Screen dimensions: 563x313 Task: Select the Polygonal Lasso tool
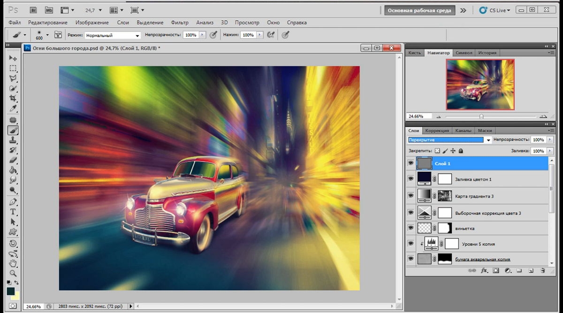(13, 78)
